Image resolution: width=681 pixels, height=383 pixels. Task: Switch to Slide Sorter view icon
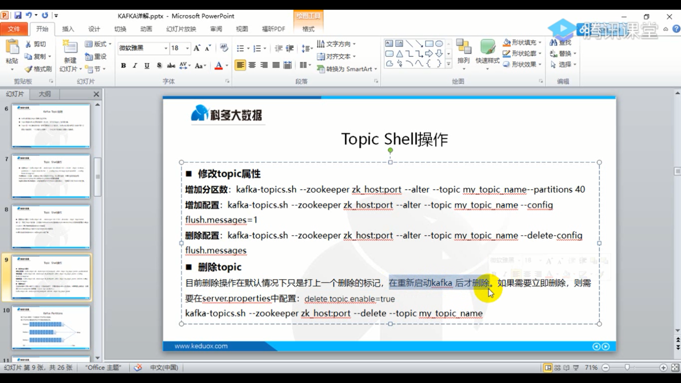(558, 368)
